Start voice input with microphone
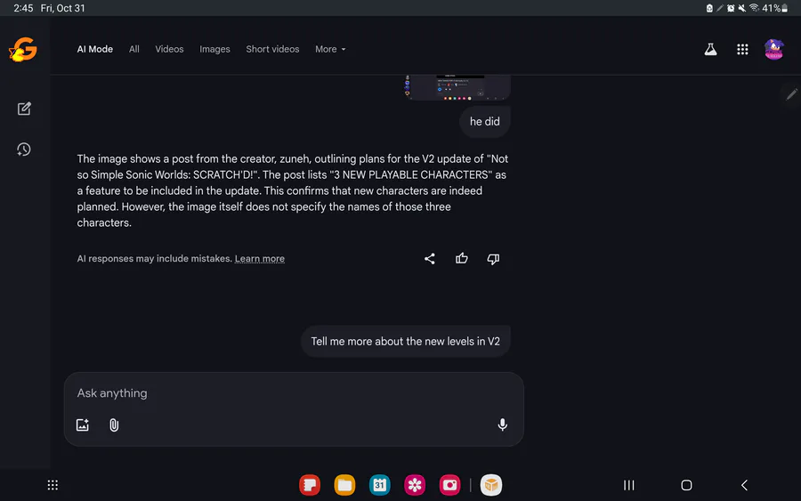The height and width of the screenshot is (501, 801). click(x=502, y=424)
